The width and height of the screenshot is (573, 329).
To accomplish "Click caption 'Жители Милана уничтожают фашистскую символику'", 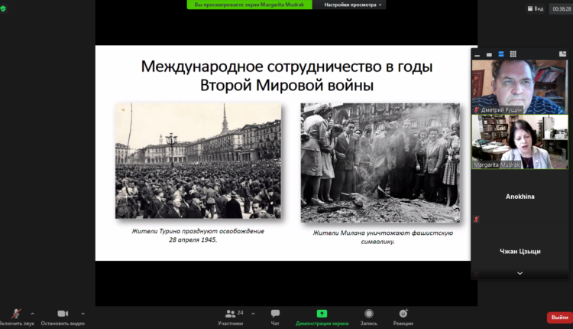I will click(x=383, y=237).
